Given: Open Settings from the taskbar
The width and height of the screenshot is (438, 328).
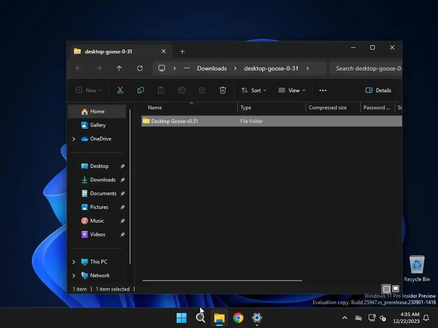Looking at the screenshot, I should [x=257, y=318].
